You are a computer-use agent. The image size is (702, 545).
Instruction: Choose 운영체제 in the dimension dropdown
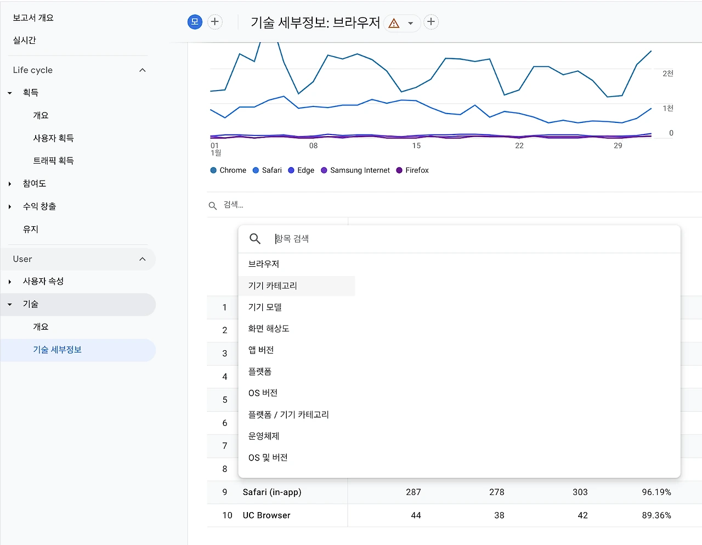pyautogui.click(x=264, y=436)
